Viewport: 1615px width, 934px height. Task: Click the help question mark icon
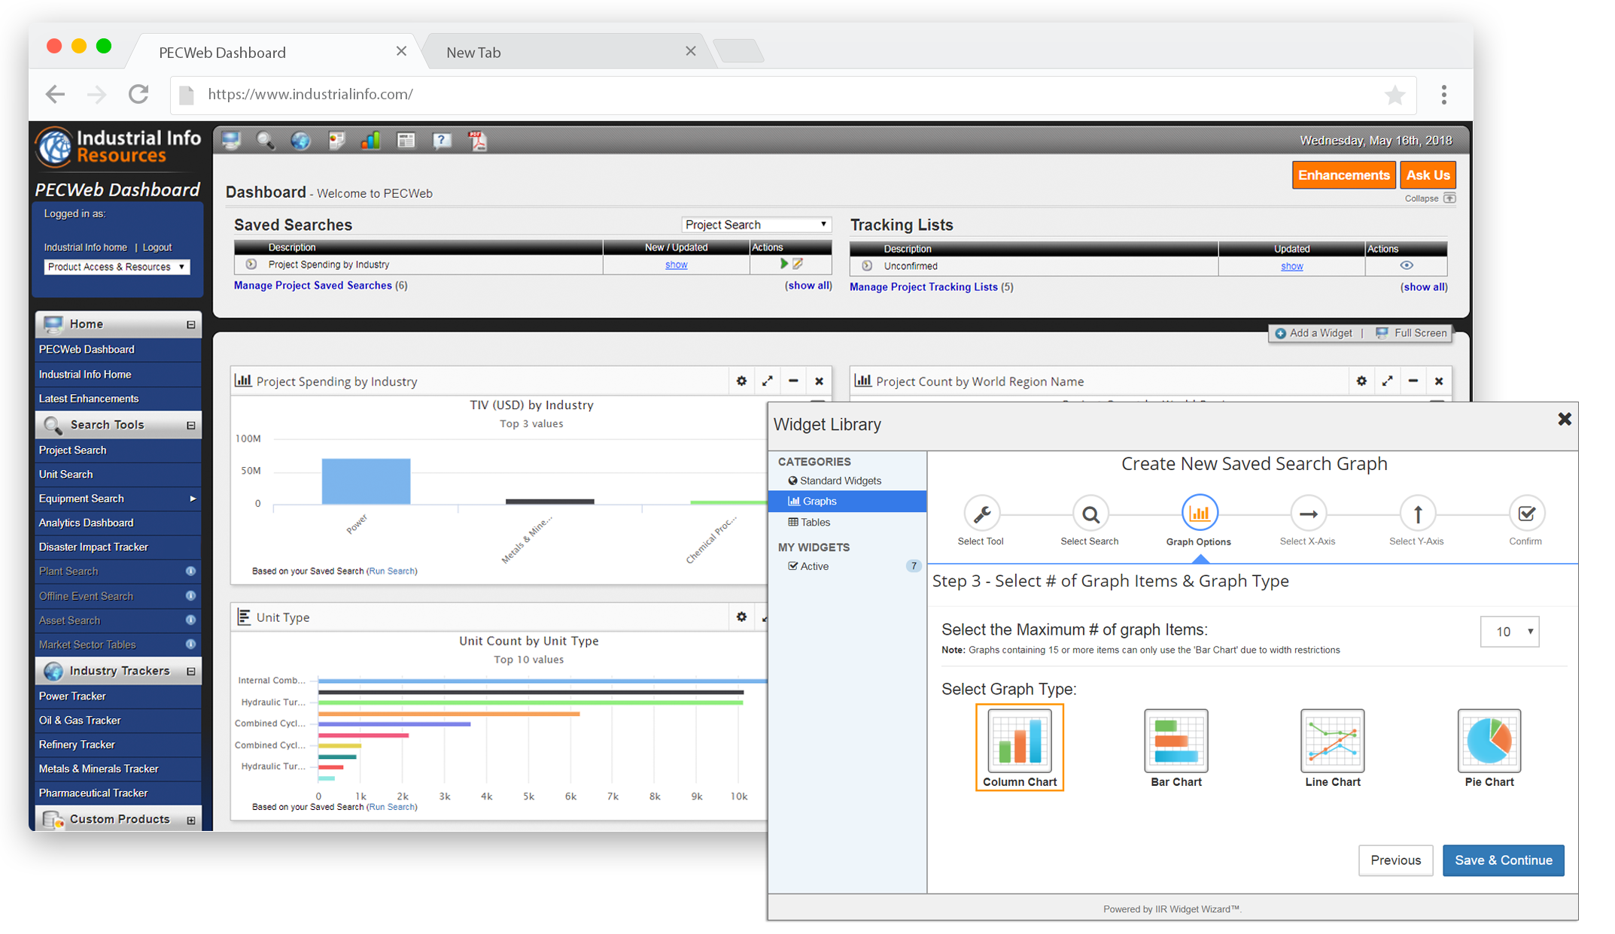tap(442, 141)
